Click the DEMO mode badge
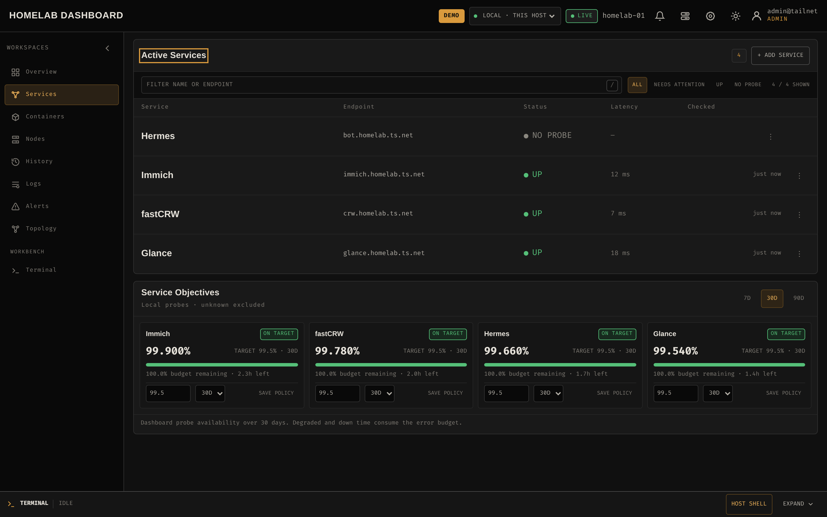This screenshot has width=827, height=517. point(451,16)
